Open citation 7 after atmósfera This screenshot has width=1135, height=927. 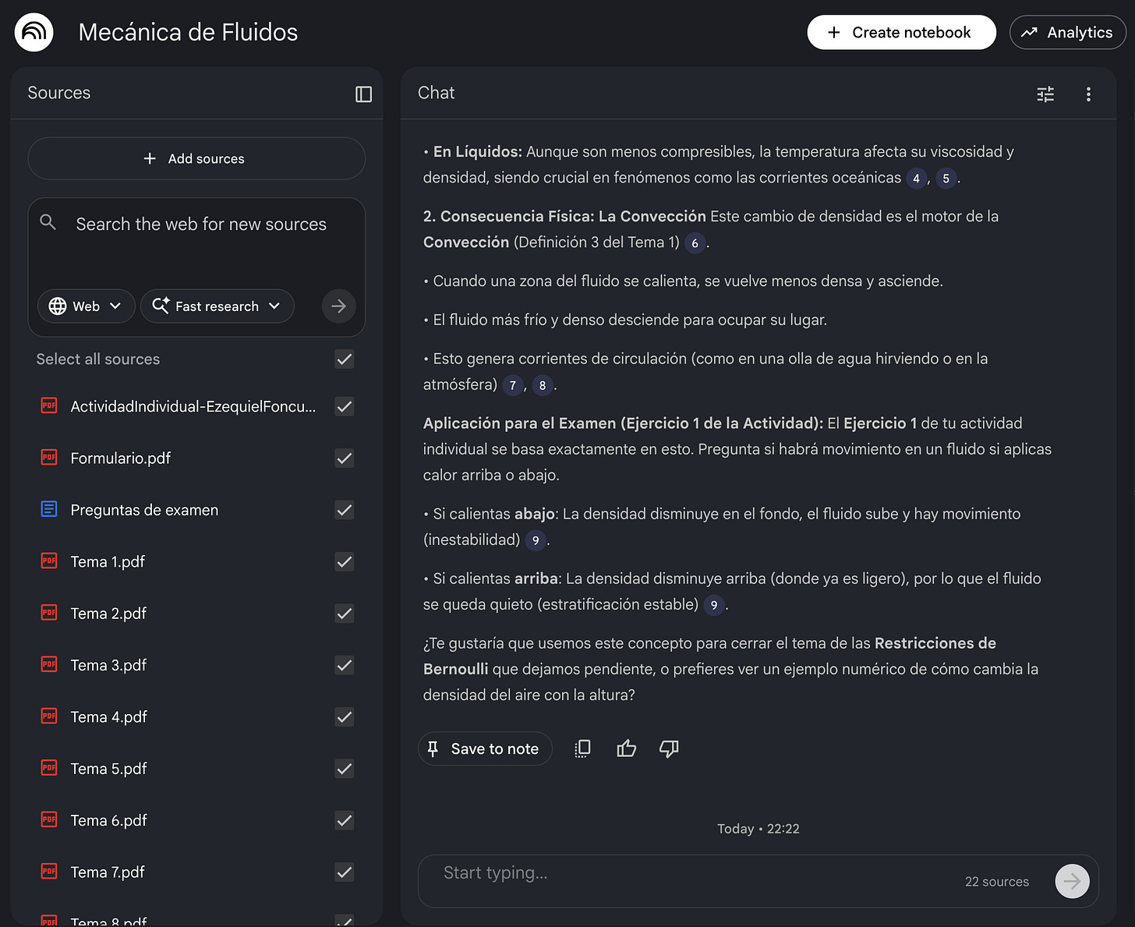[512, 385]
